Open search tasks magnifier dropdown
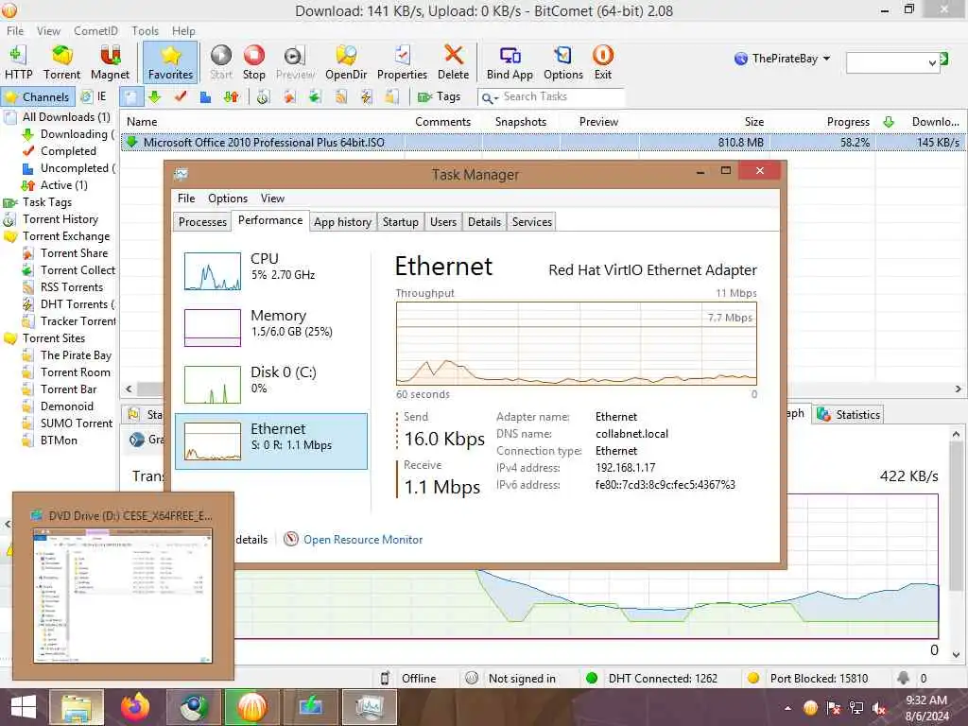The image size is (968, 726). point(490,97)
